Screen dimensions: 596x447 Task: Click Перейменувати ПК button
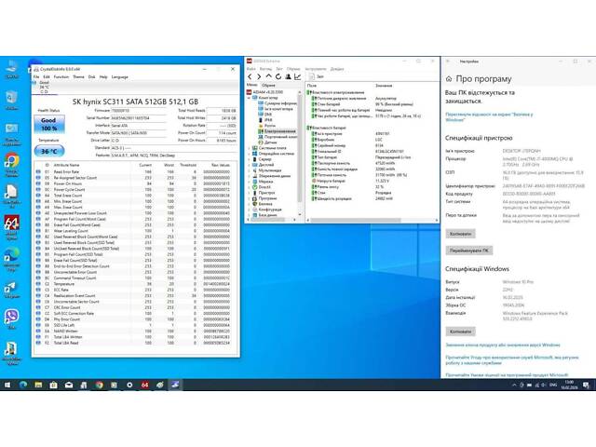pyautogui.click(x=469, y=251)
